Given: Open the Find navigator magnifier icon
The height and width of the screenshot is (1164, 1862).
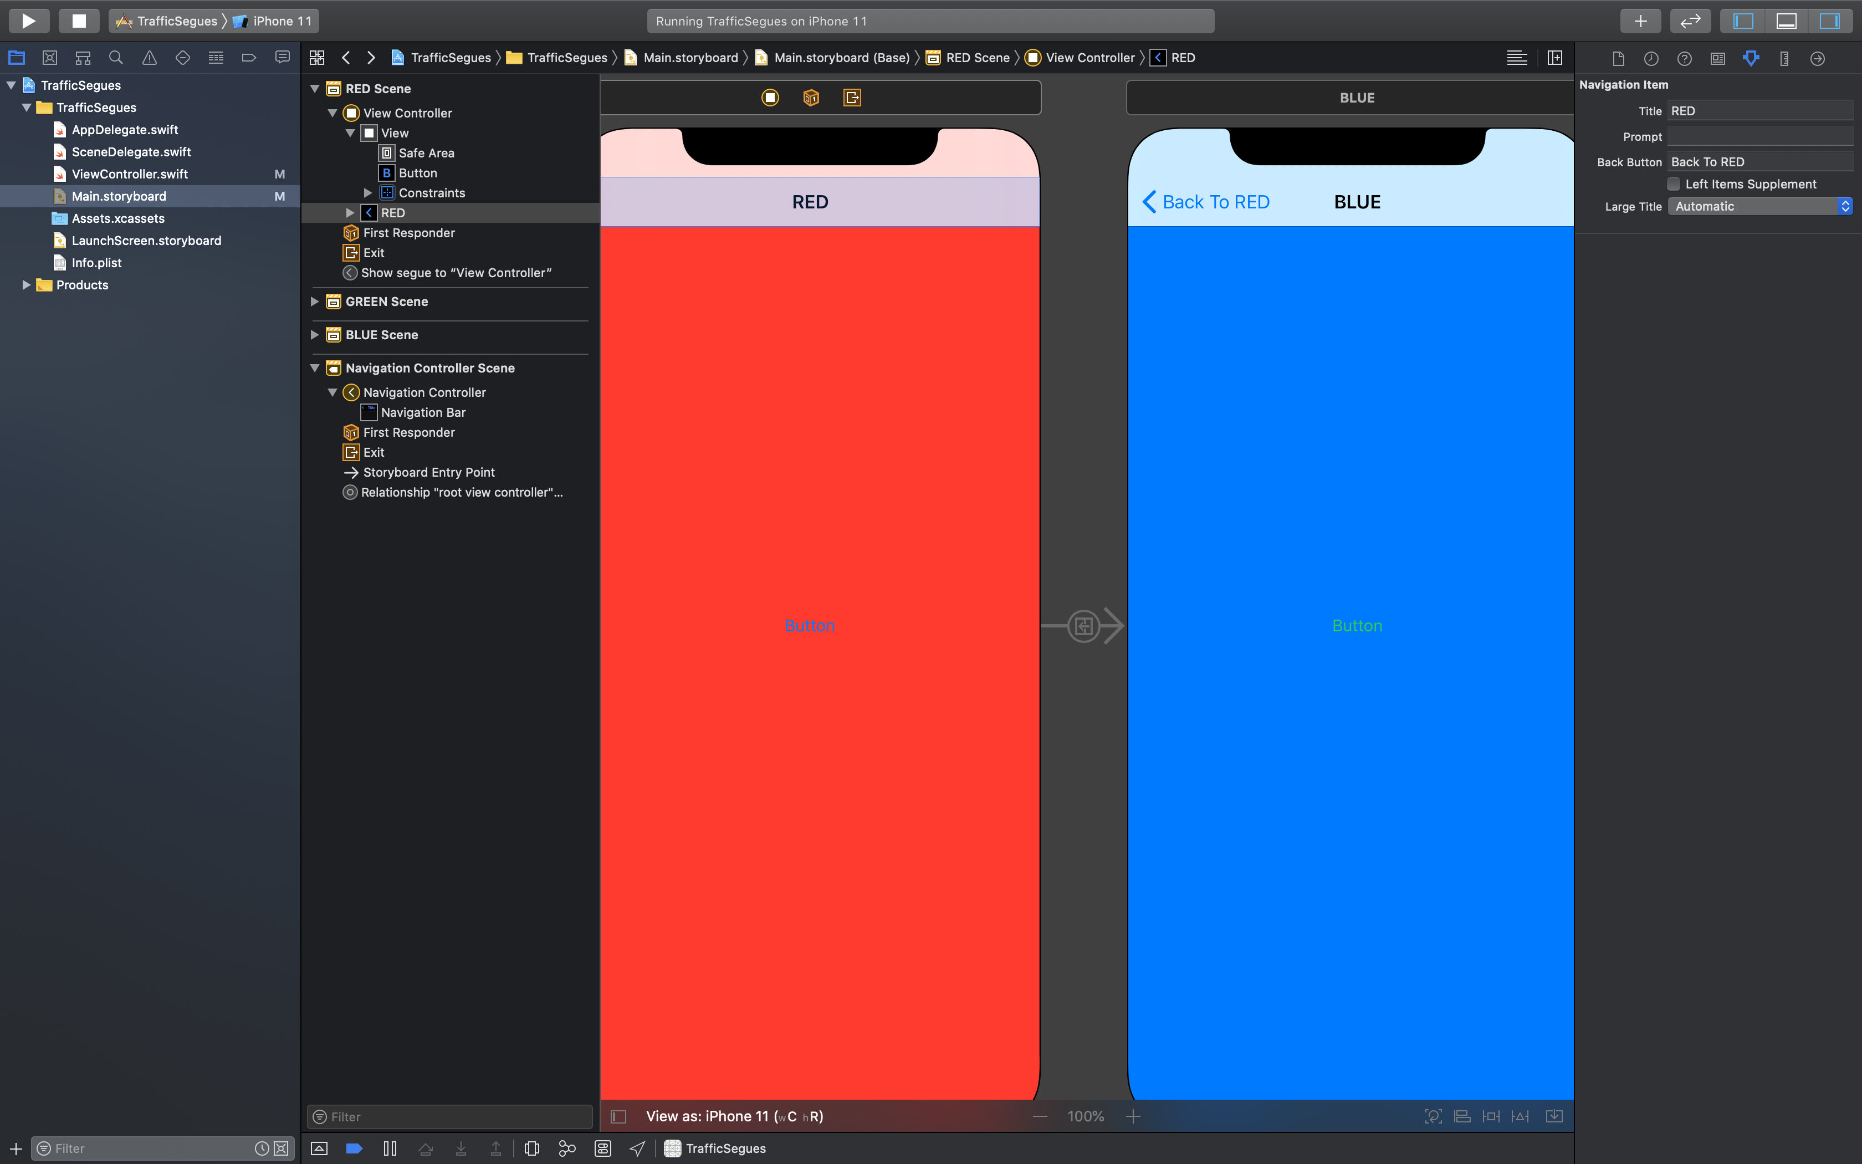Looking at the screenshot, I should 116,58.
